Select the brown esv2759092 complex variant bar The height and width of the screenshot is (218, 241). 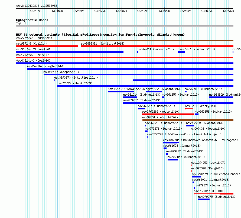125,41
